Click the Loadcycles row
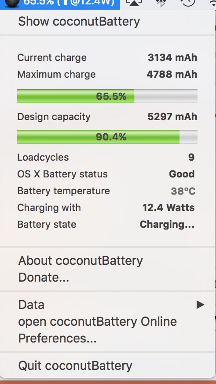216x384 pixels. [106, 157]
